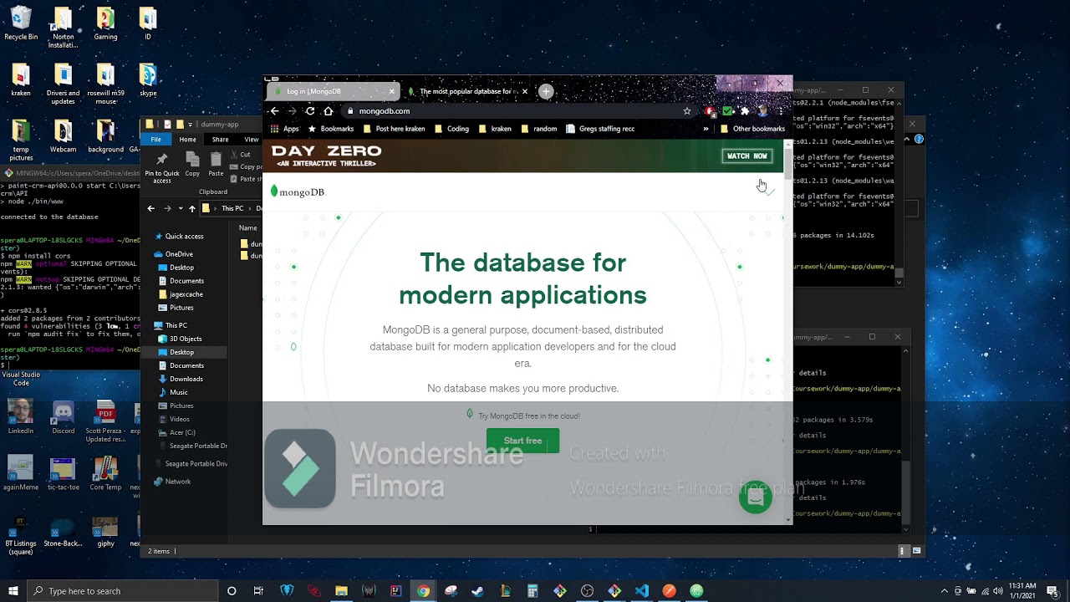Open Coding bookmark folder
This screenshot has height=602, width=1070.
click(451, 129)
